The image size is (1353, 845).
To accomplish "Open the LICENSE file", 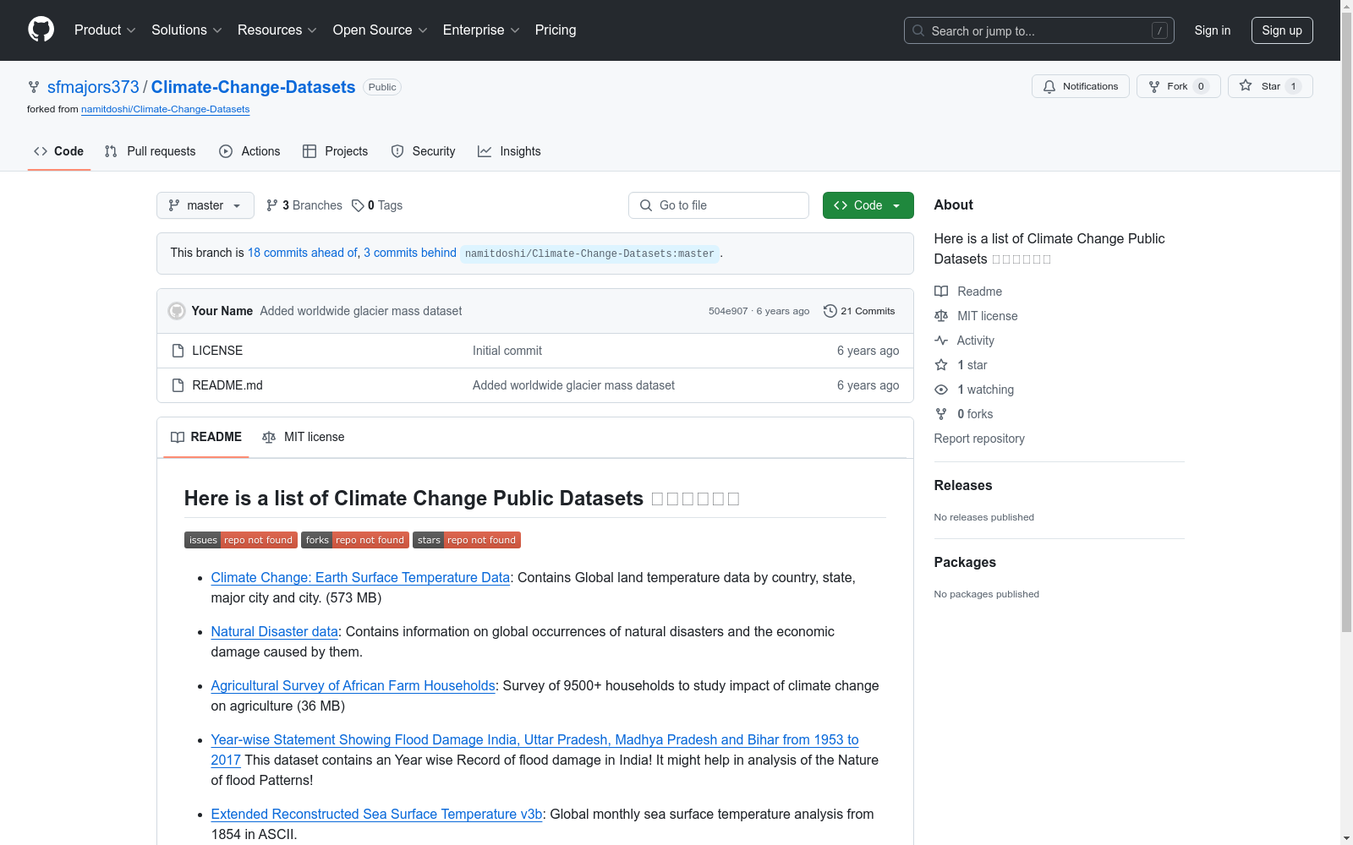I will (217, 351).
